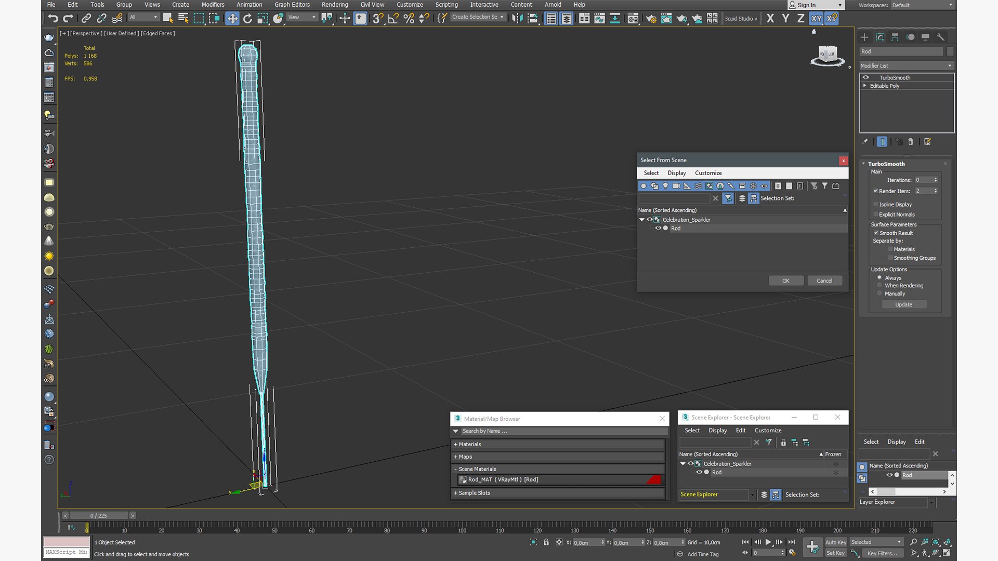Click OK in Select From Scene

786,281
